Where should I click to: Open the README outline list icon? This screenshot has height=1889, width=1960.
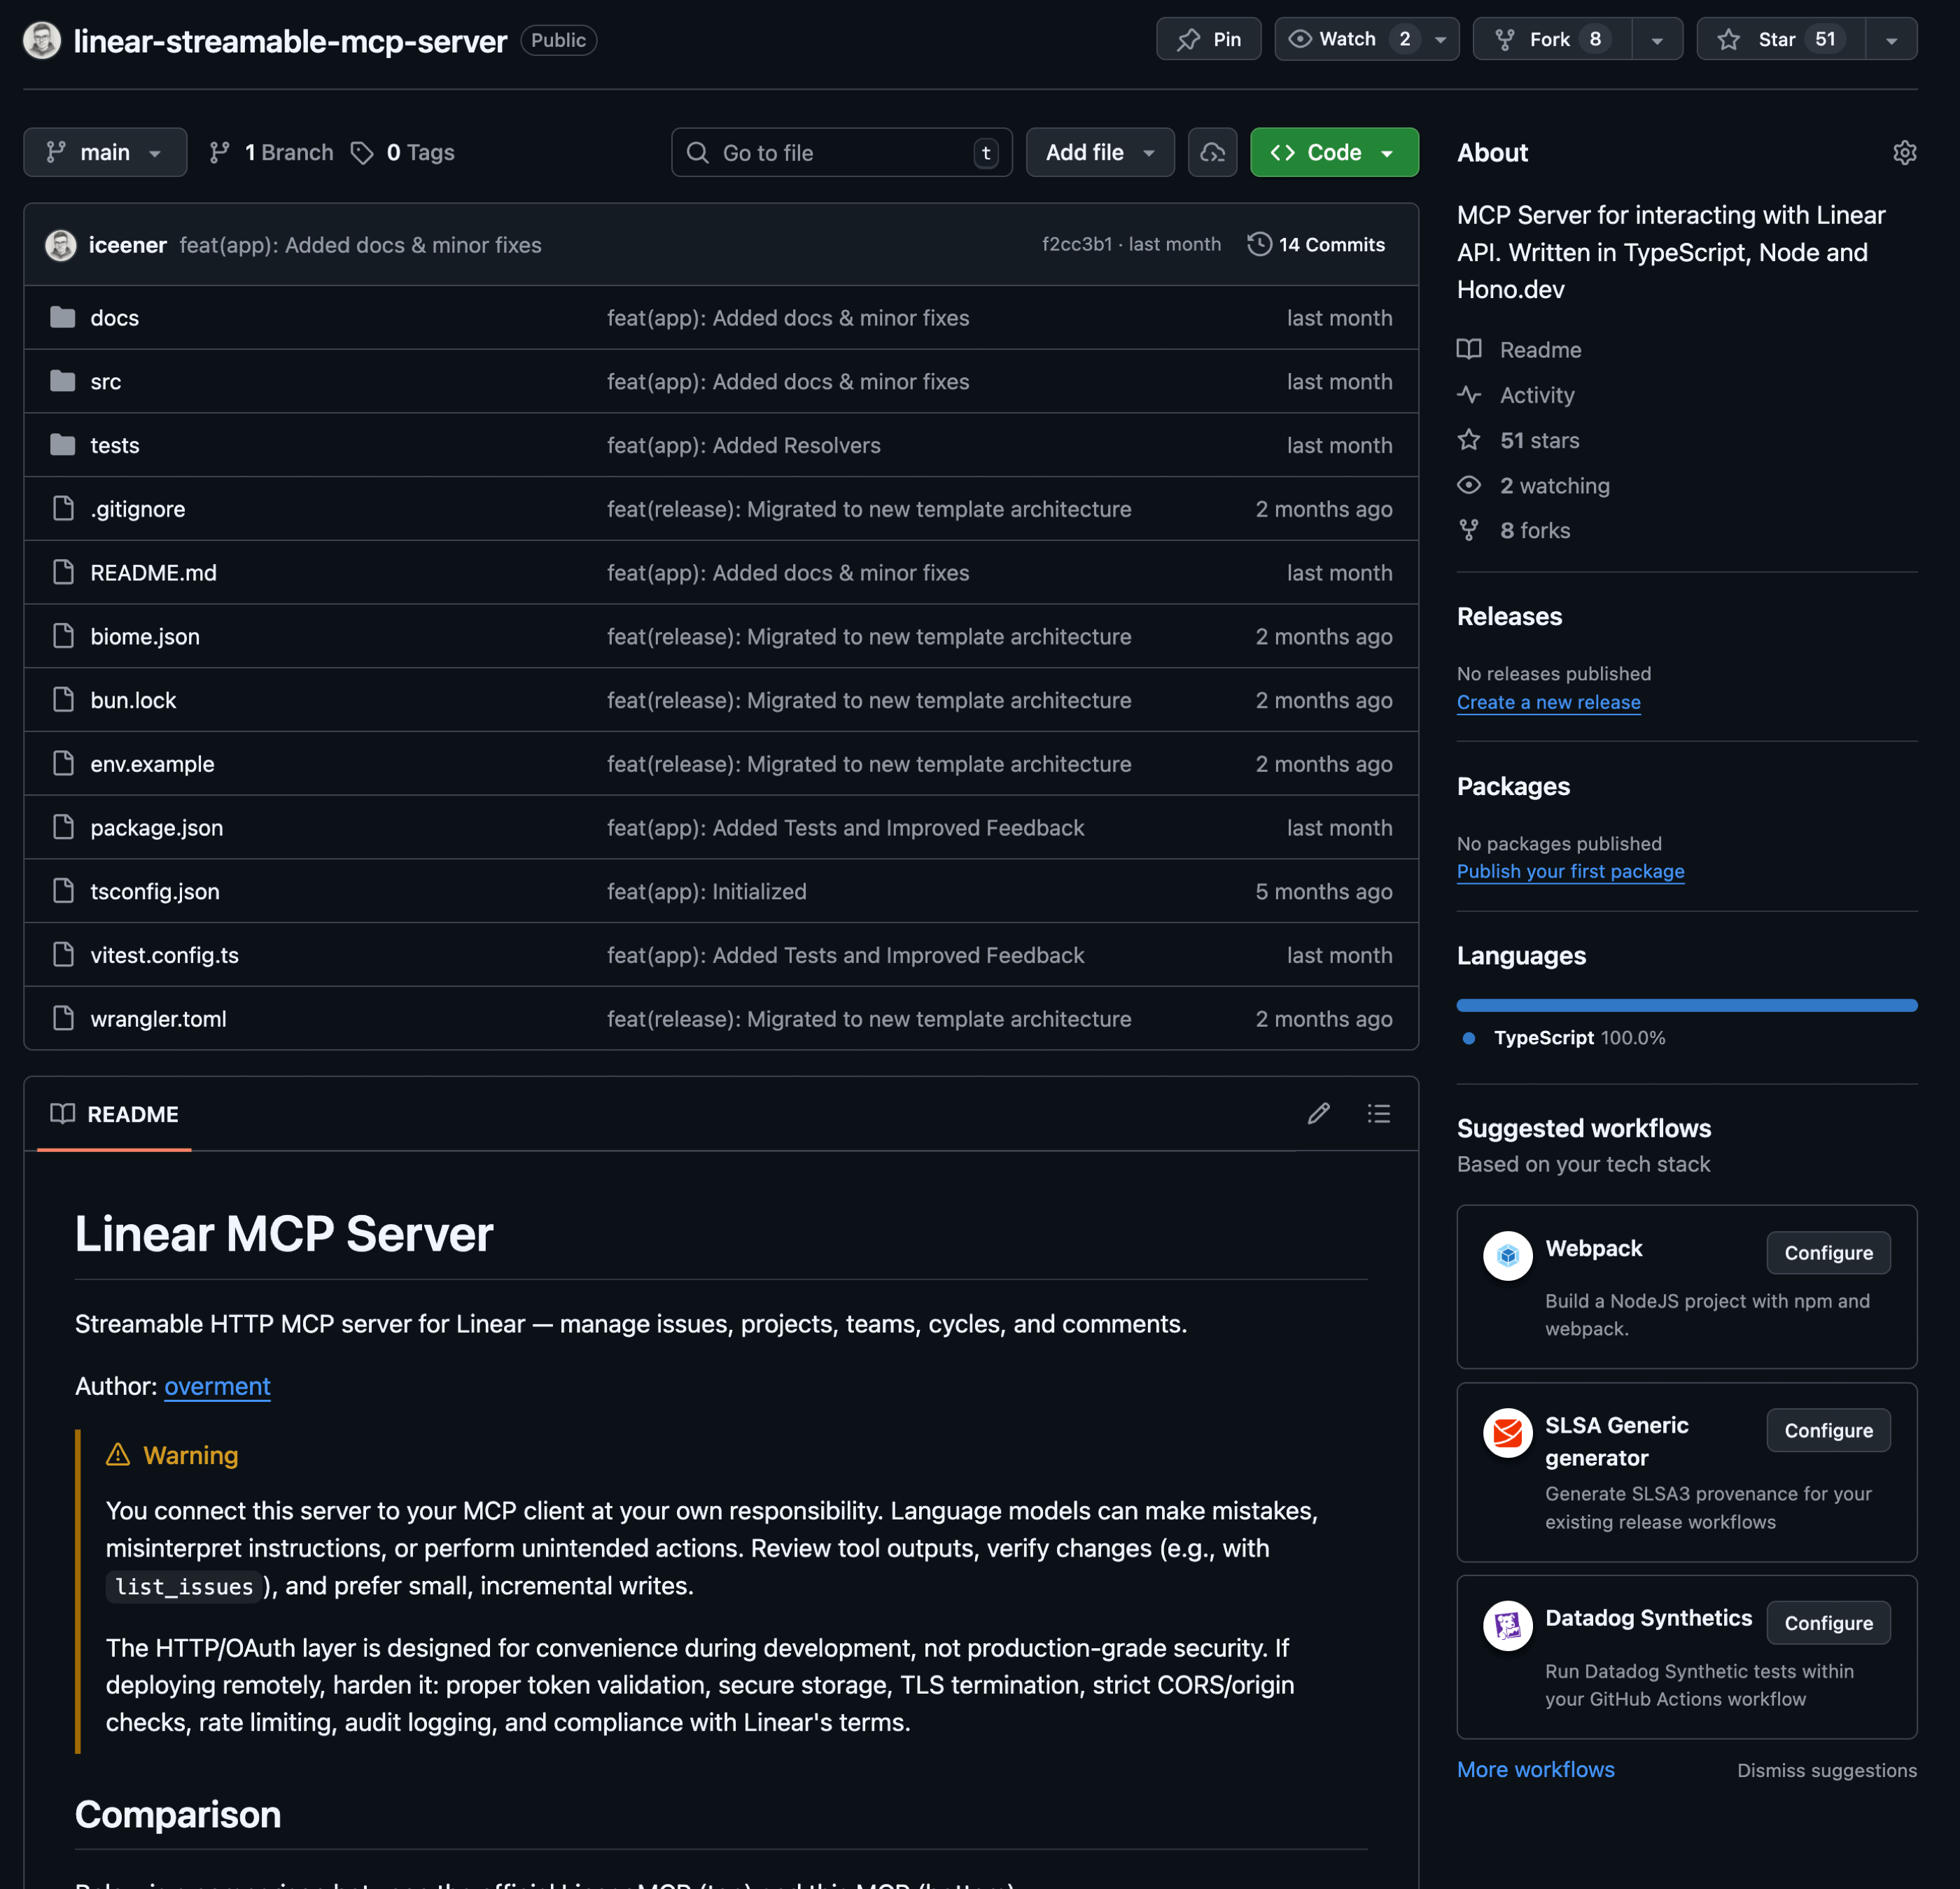click(1378, 1113)
